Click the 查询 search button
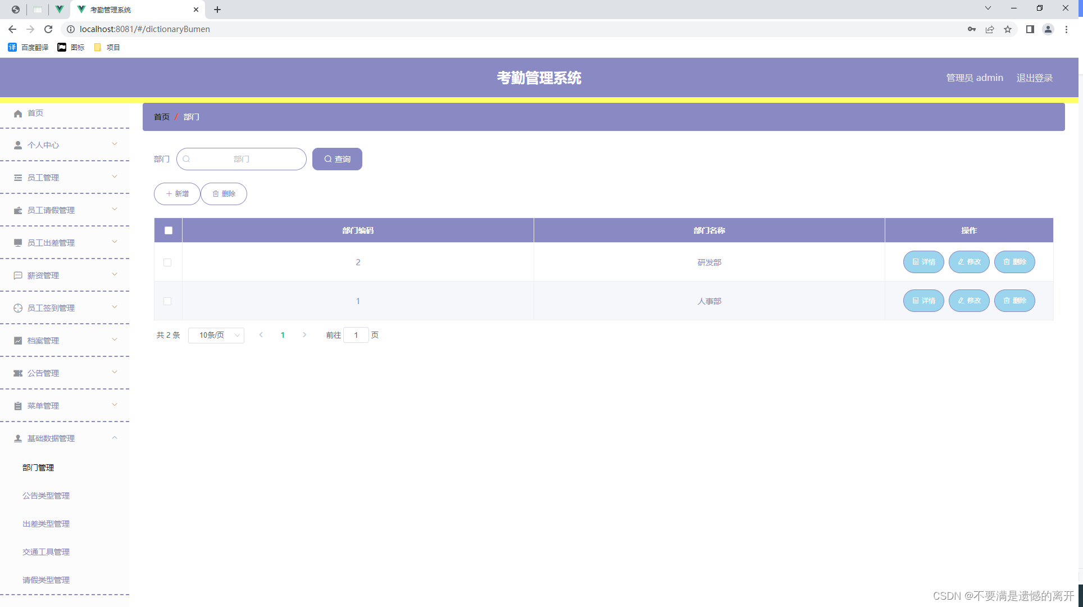 click(x=337, y=159)
